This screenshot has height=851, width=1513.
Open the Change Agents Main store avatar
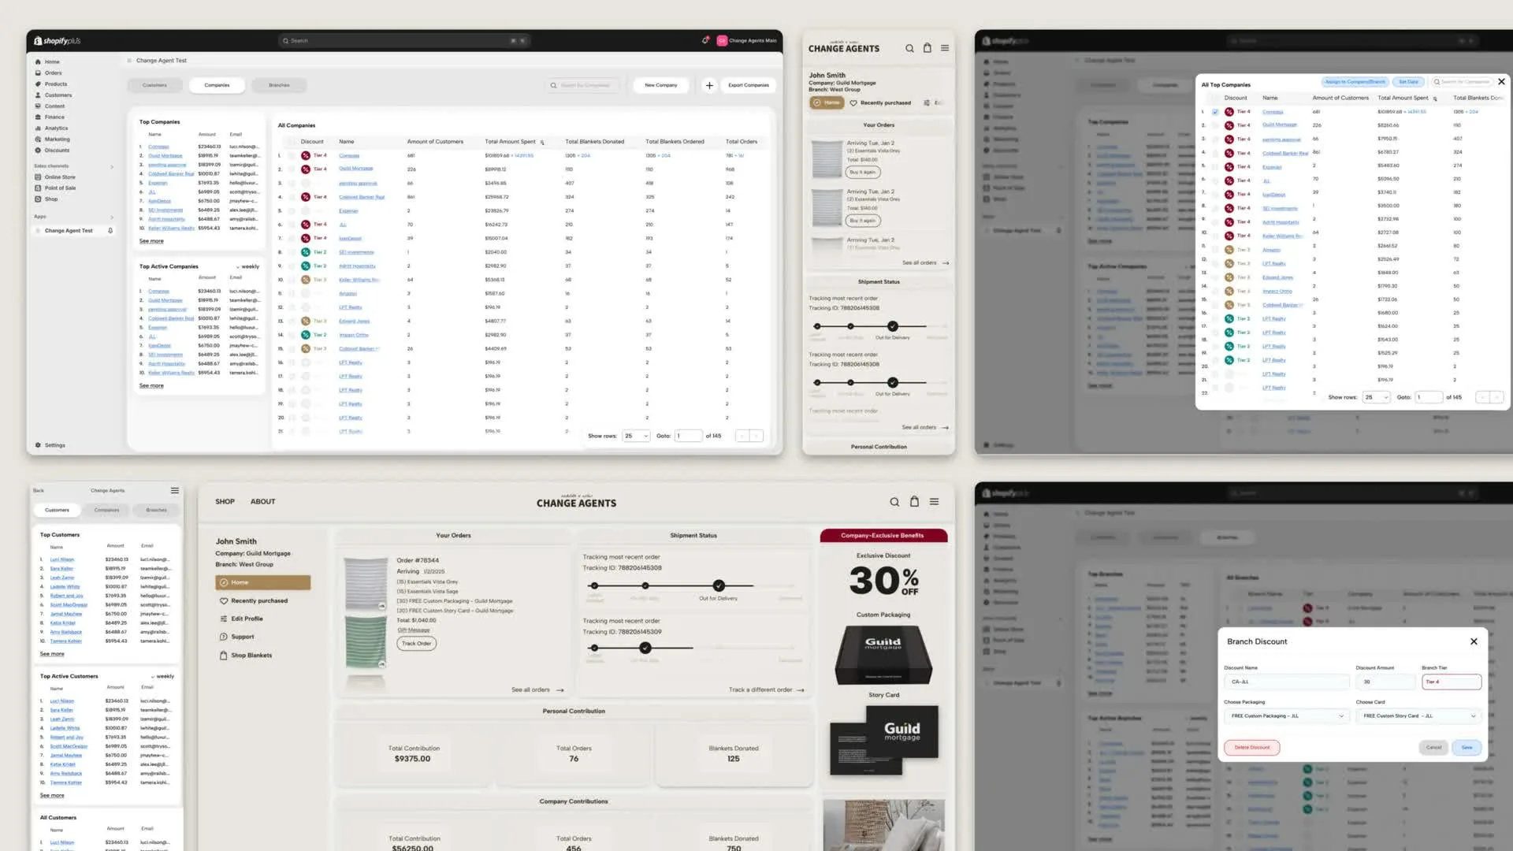tap(721, 41)
